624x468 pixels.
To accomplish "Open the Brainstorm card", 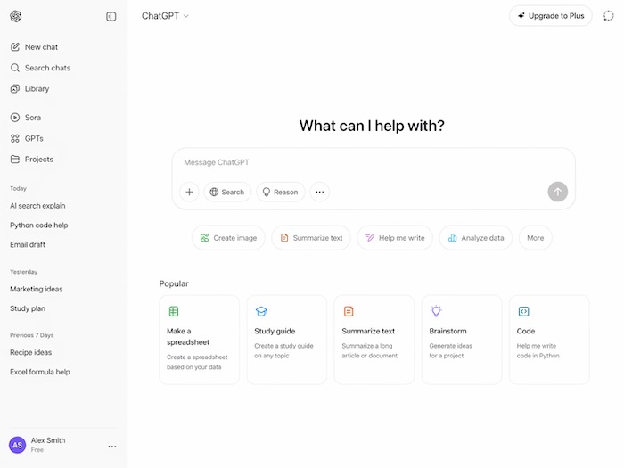I will 462,340.
